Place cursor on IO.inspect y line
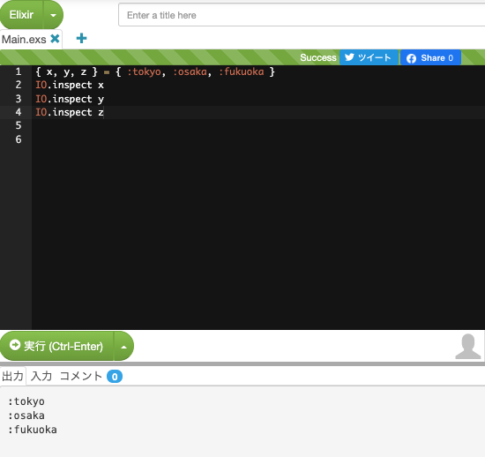The height and width of the screenshot is (457, 485). tap(70, 99)
